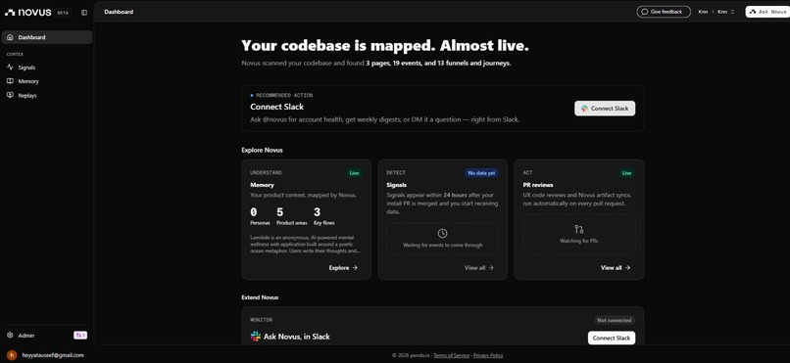Click the Memory book icon in sidebar

10,81
